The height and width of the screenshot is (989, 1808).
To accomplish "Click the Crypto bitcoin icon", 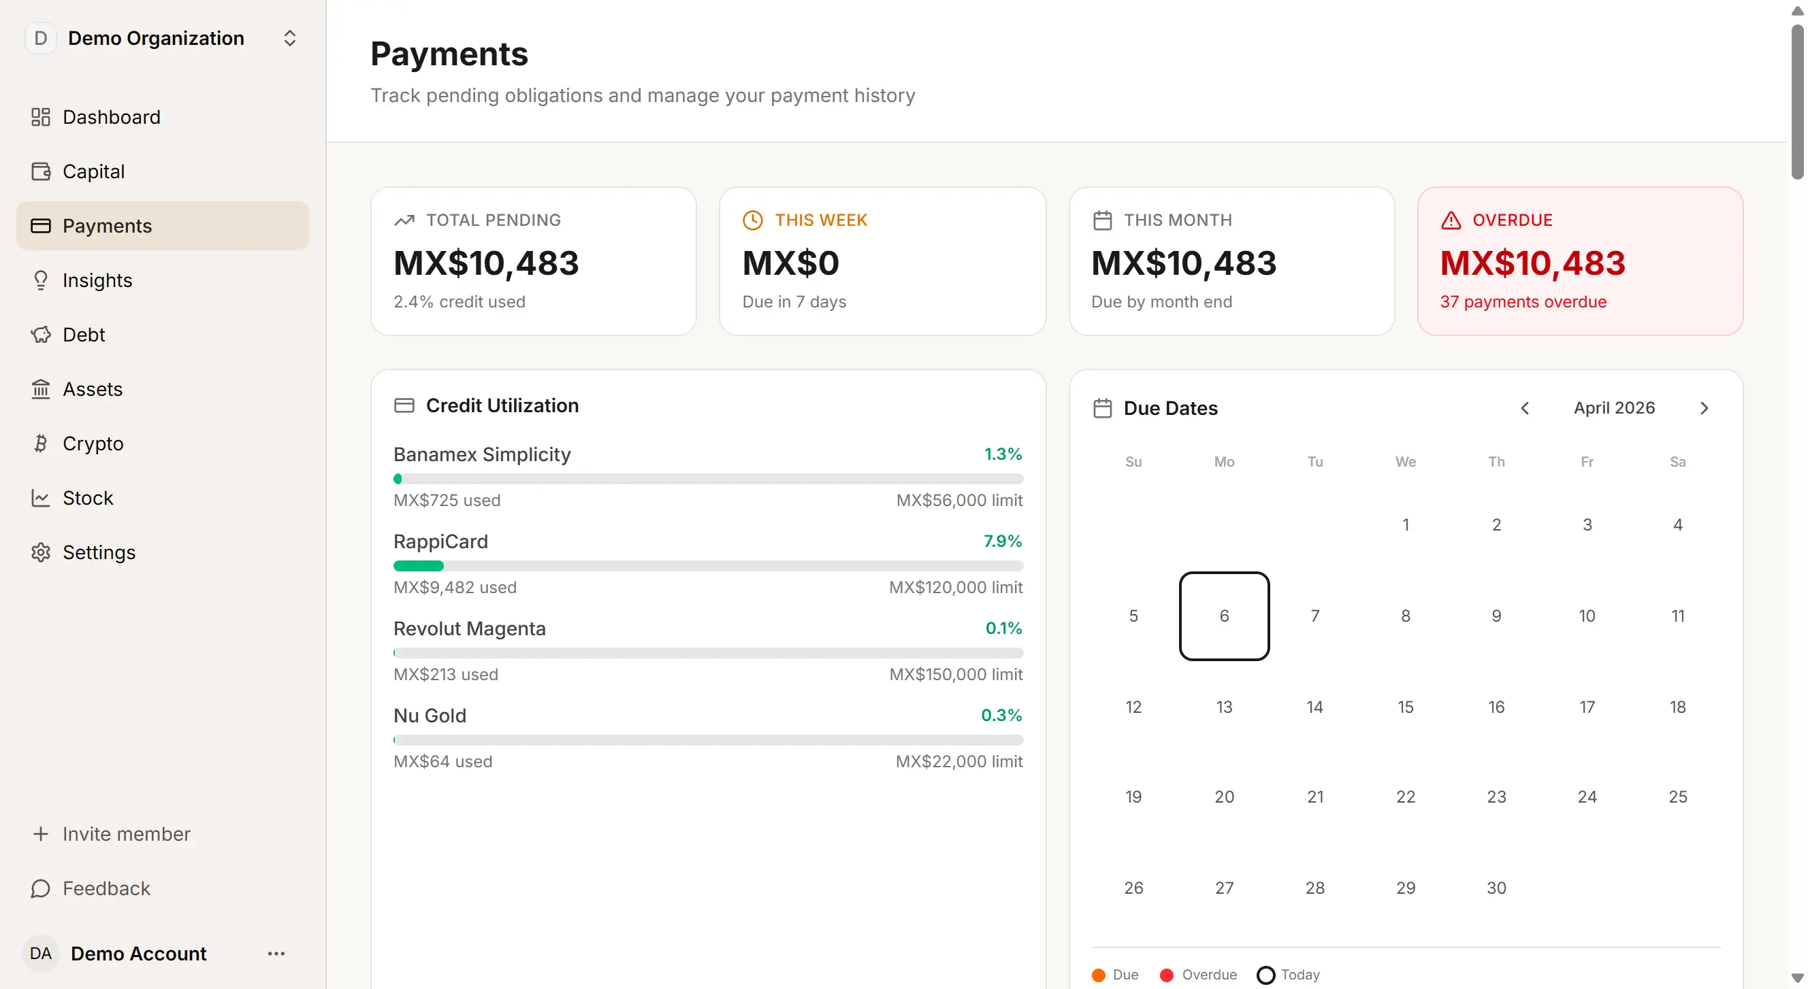I will (x=41, y=443).
